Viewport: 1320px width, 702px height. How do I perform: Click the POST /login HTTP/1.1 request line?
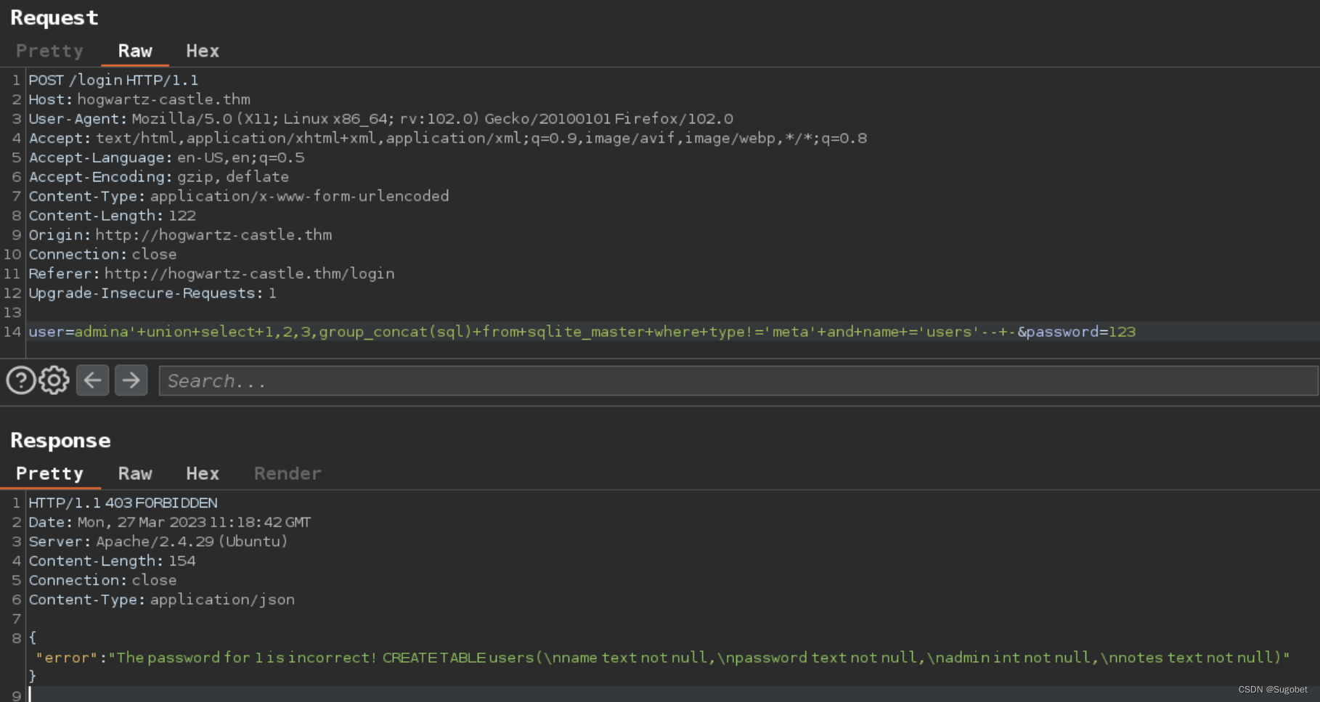coord(113,80)
